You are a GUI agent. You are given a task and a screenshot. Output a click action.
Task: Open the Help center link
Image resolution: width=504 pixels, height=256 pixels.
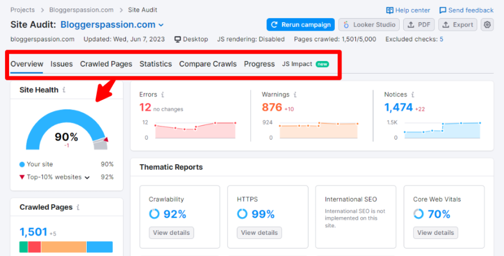[x=412, y=10]
